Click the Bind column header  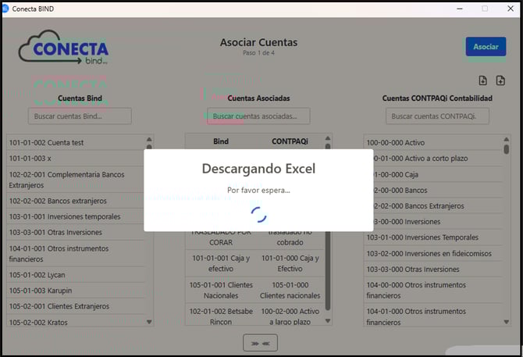pos(221,141)
